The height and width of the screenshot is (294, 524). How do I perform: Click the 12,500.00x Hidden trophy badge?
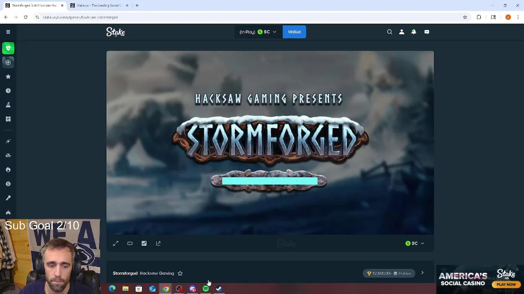(x=389, y=273)
